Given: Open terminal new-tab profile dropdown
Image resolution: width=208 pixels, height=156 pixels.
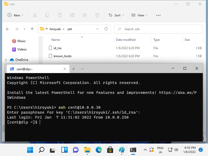Looking at the screenshot, I should click(82, 69).
